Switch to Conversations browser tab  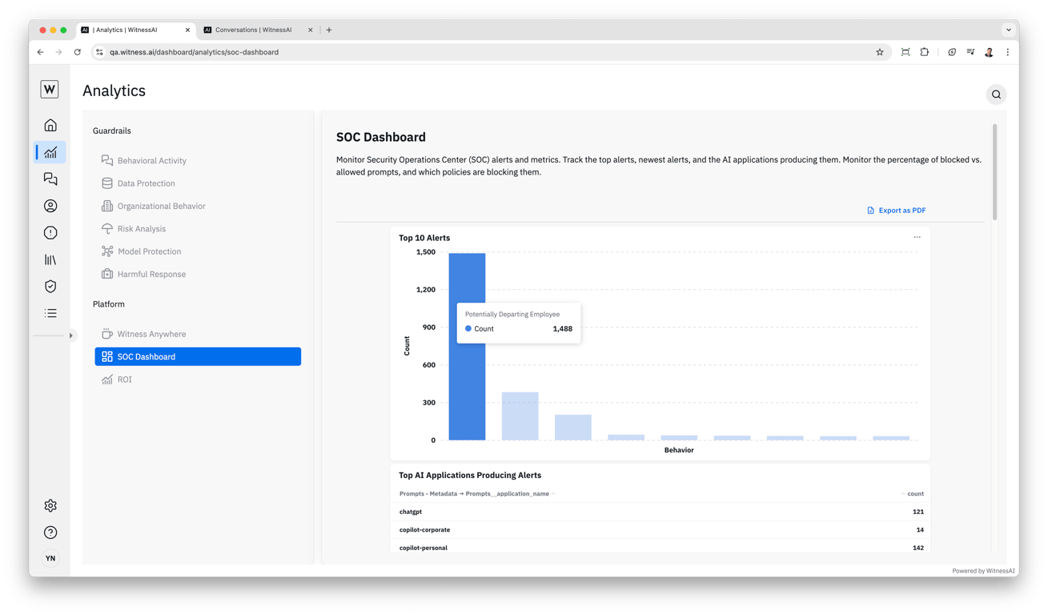[253, 30]
